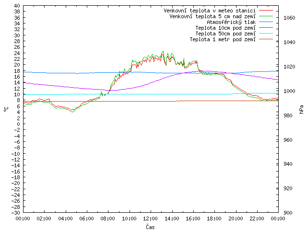Click the 'hPa' right axis title
Screen dimensions: 307x230
pos(301,109)
